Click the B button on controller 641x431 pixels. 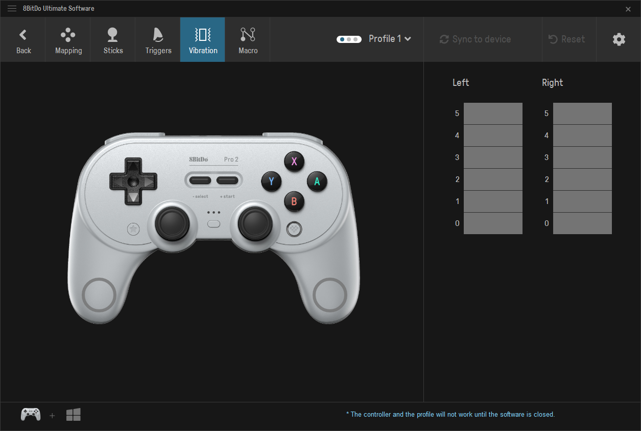(x=294, y=201)
